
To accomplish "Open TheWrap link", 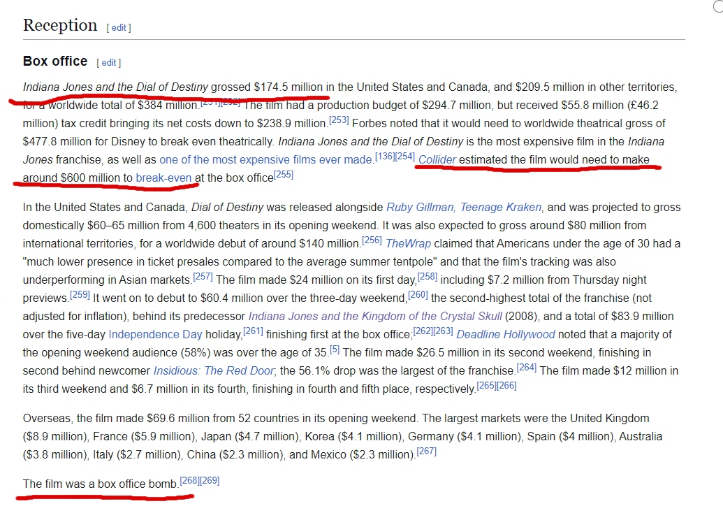I will [408, 243].
